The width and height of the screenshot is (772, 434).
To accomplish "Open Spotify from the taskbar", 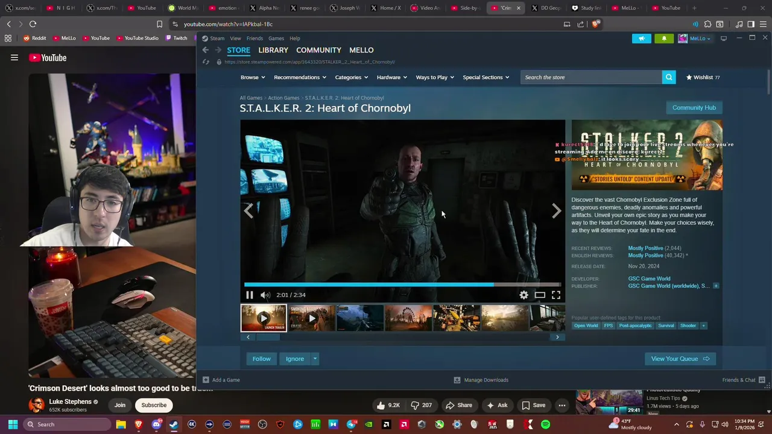I will [545, 424].
